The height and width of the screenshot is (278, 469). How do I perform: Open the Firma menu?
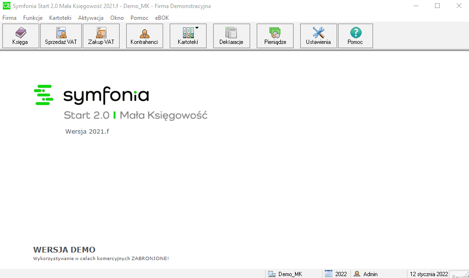9,18
